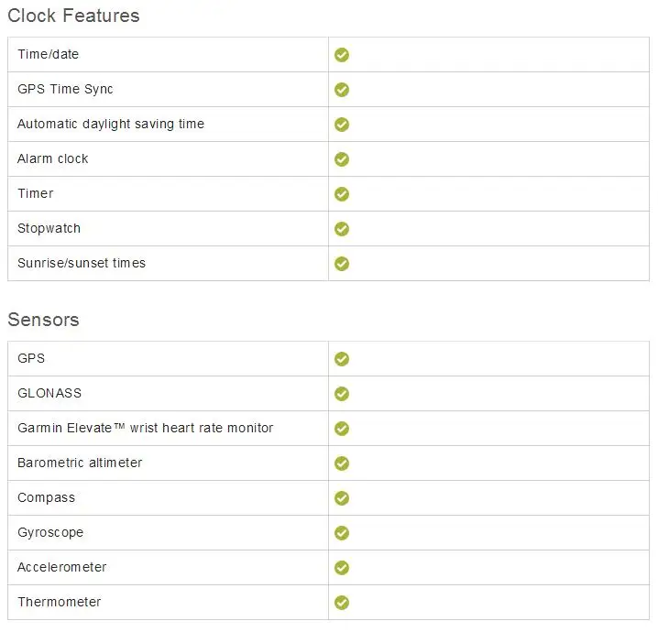
Task: Click the green check beside Gyroscope
Action: pos(342,533)
